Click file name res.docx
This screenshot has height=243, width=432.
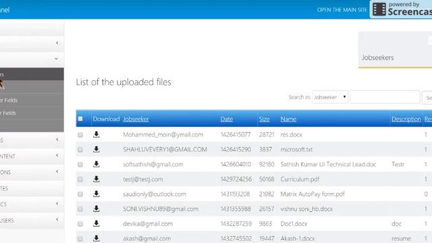click(x=291, y=135)
